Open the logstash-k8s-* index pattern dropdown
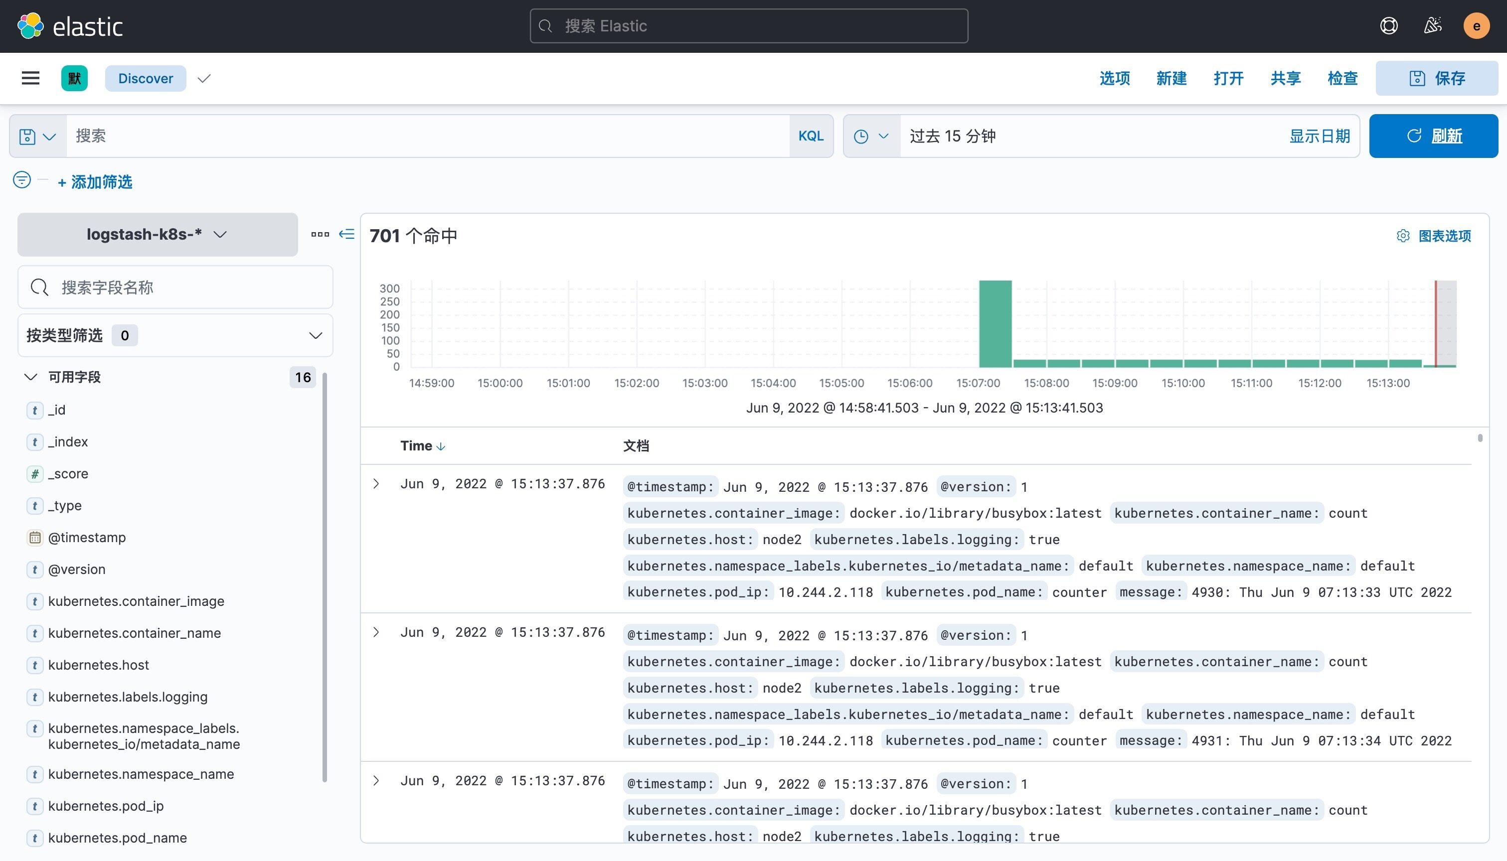The height and width of the screenshot is (861, 1507). [x=158, y=234]
